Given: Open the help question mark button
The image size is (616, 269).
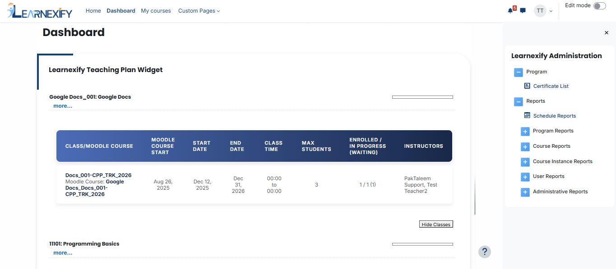Looking at the screenshot, I should (485, 251).
